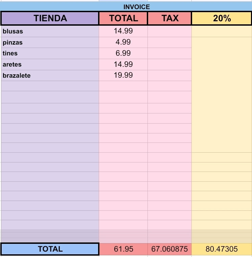Image resolution: width=252 pixels, height=257 pixels.
Task: Select the INVOICE title cell
Action: 126,7
